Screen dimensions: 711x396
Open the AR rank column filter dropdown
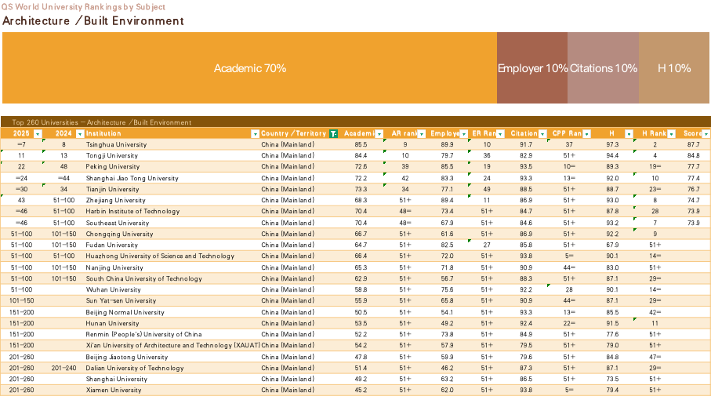[422, 133]
